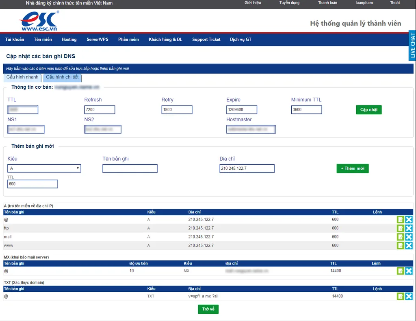Click the ESC logo
The image size is (416, 321).
click(39, 21)
